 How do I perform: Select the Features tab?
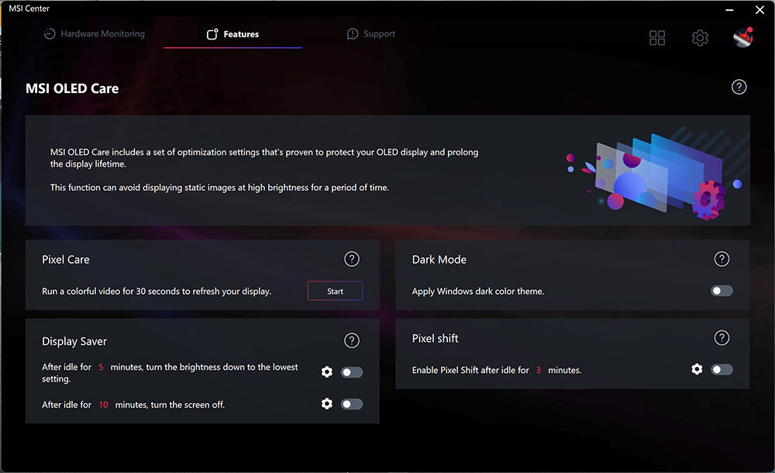click(232, 34)
